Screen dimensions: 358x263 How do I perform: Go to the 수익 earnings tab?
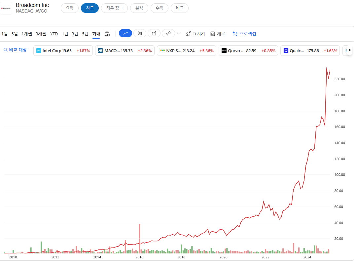pyautogui.click(x=160, y=8)
